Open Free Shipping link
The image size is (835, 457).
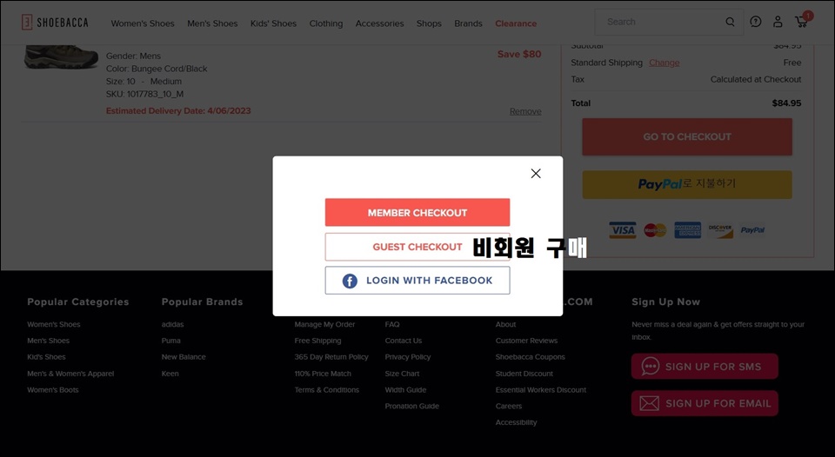click(x=318, y=341)
